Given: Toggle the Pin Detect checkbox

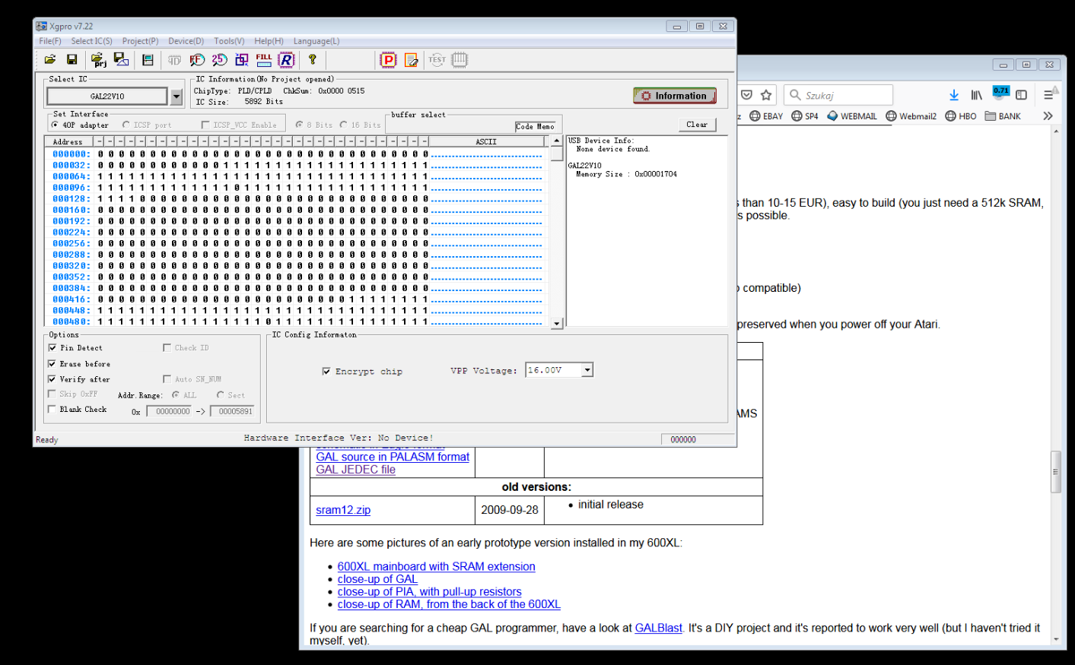Looking at the screenshot, I should coord(52,348).
